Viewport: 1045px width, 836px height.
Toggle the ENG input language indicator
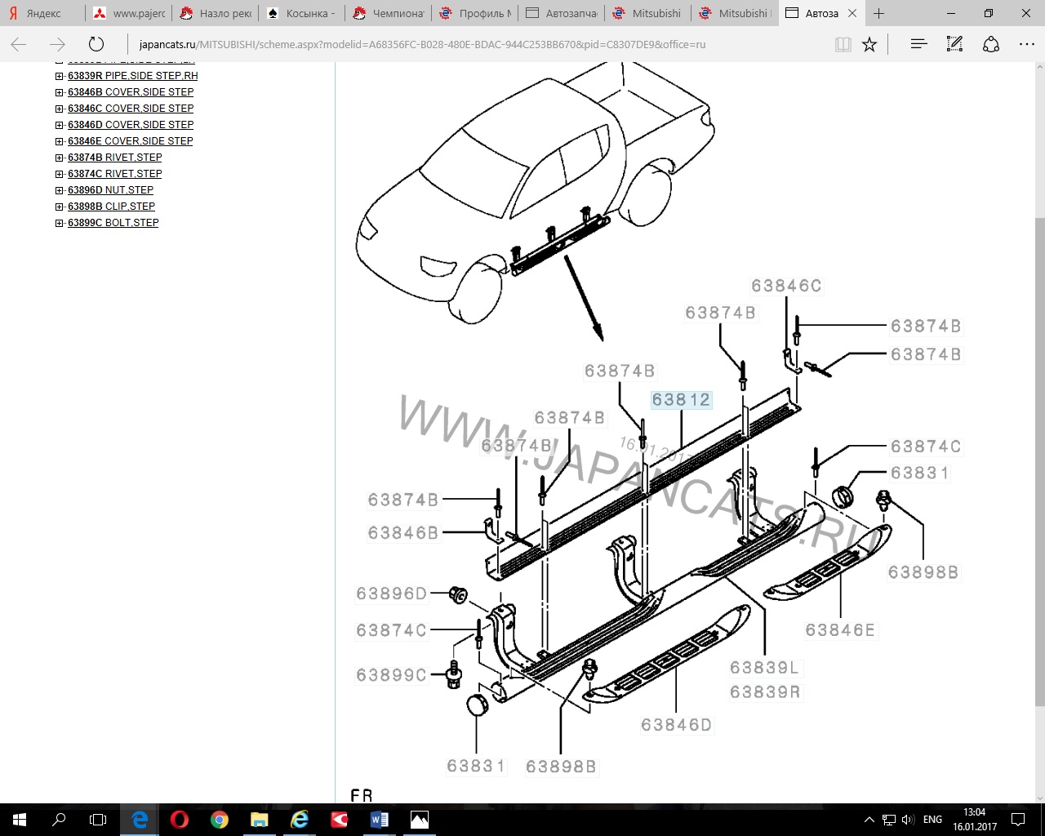pos(932,819)
